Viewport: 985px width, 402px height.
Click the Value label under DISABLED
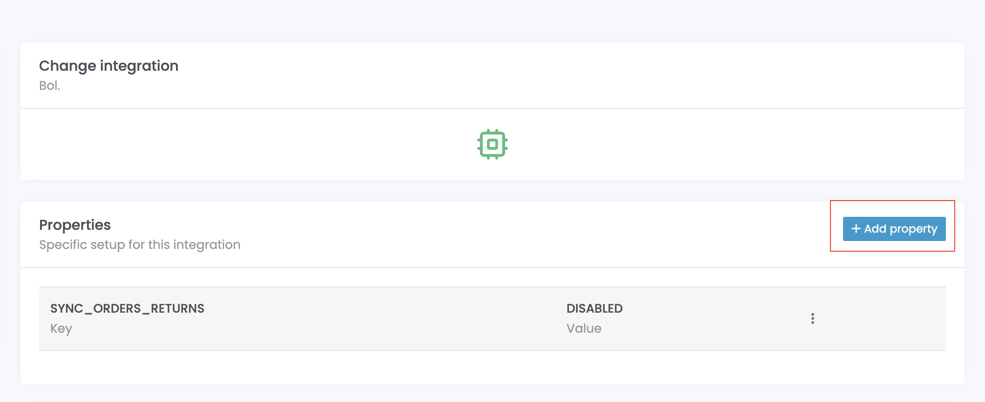[x=584, y=328]
